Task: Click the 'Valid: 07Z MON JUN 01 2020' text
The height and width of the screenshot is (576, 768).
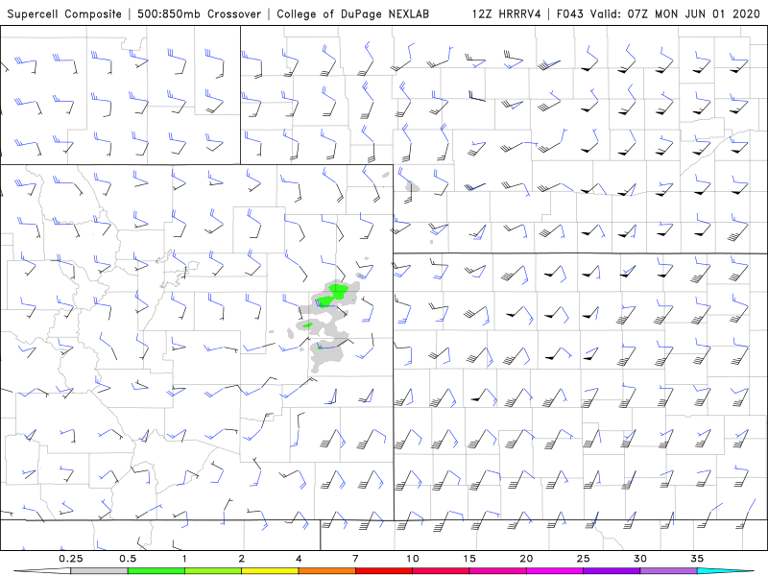Action: (x=675, y=13)
